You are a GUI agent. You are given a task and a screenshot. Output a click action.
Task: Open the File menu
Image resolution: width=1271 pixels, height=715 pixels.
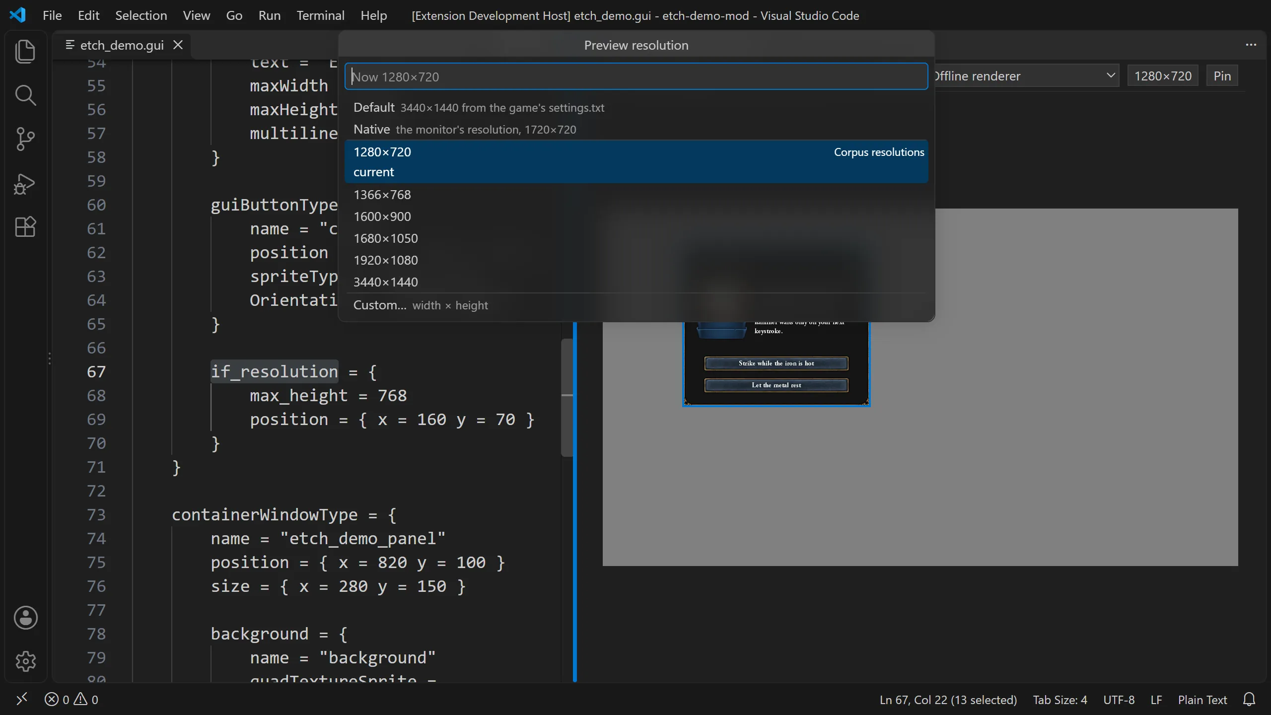52,15
